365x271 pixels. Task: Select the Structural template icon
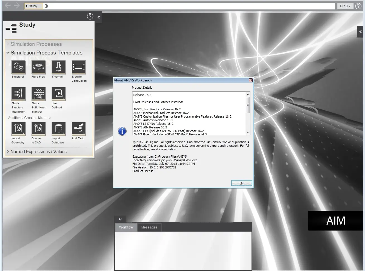click(x=18, y=67)
